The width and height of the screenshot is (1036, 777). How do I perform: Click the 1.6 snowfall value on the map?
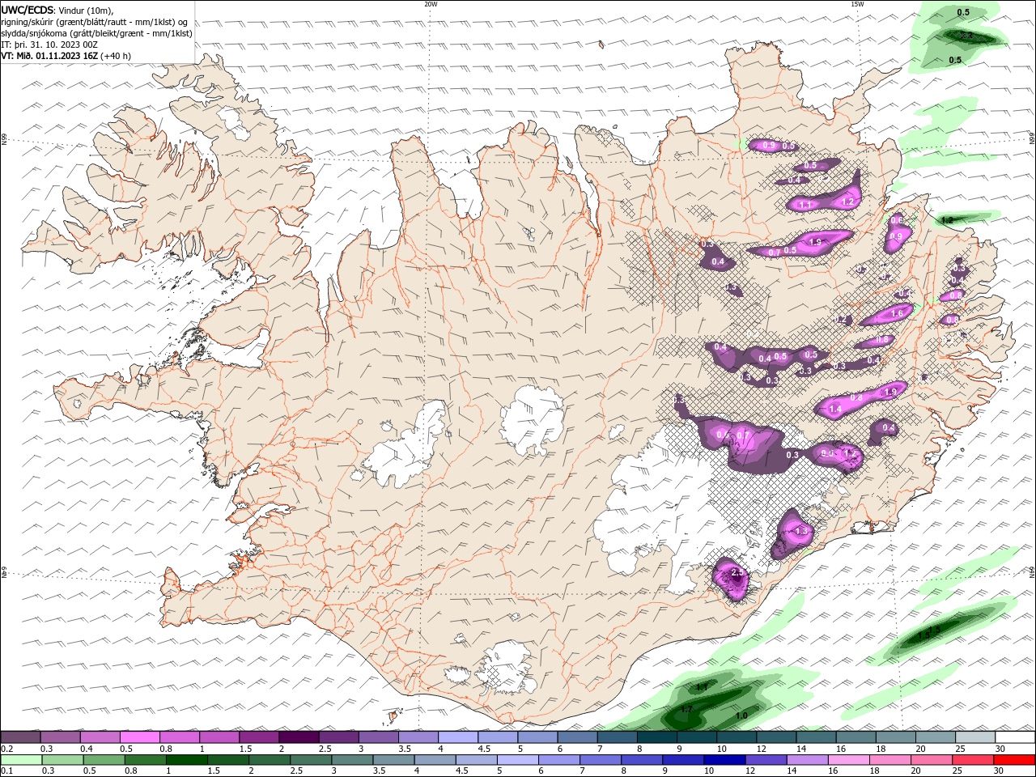897,313
